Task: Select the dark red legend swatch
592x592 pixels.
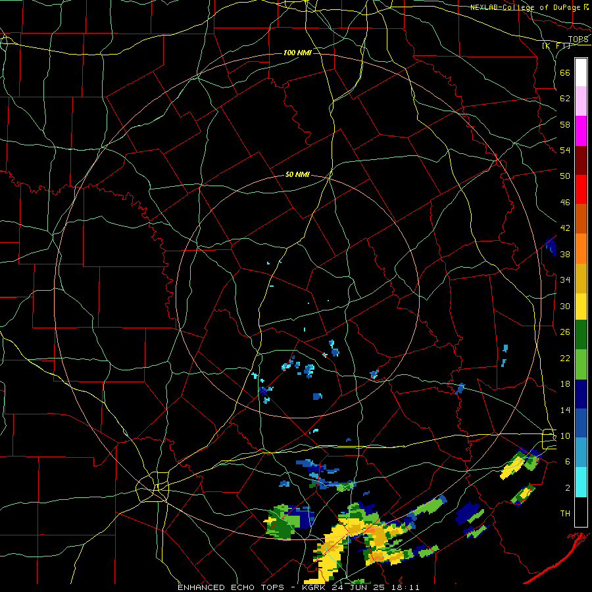Action: pyautogui.click(x=581, y=160)
